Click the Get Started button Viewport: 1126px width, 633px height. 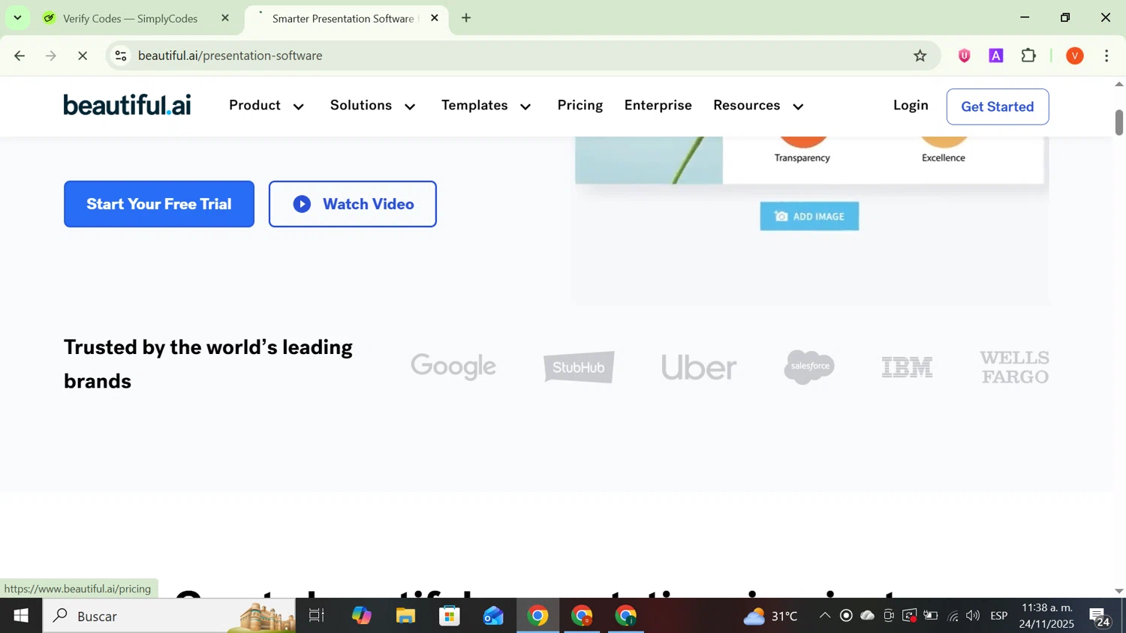coord(997,106)
